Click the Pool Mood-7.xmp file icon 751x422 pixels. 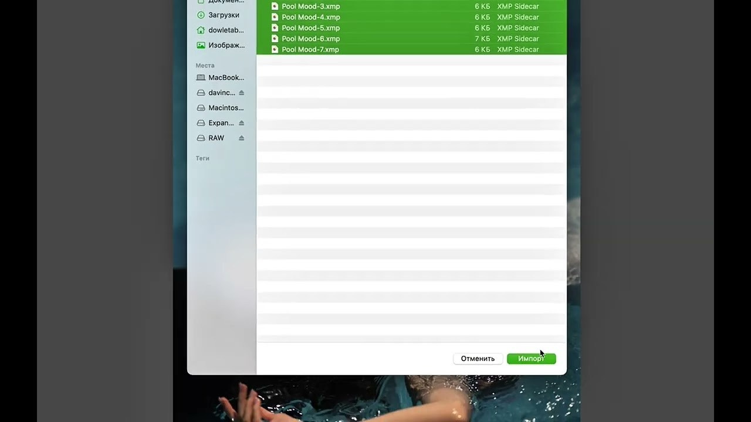tap(275, 50)
